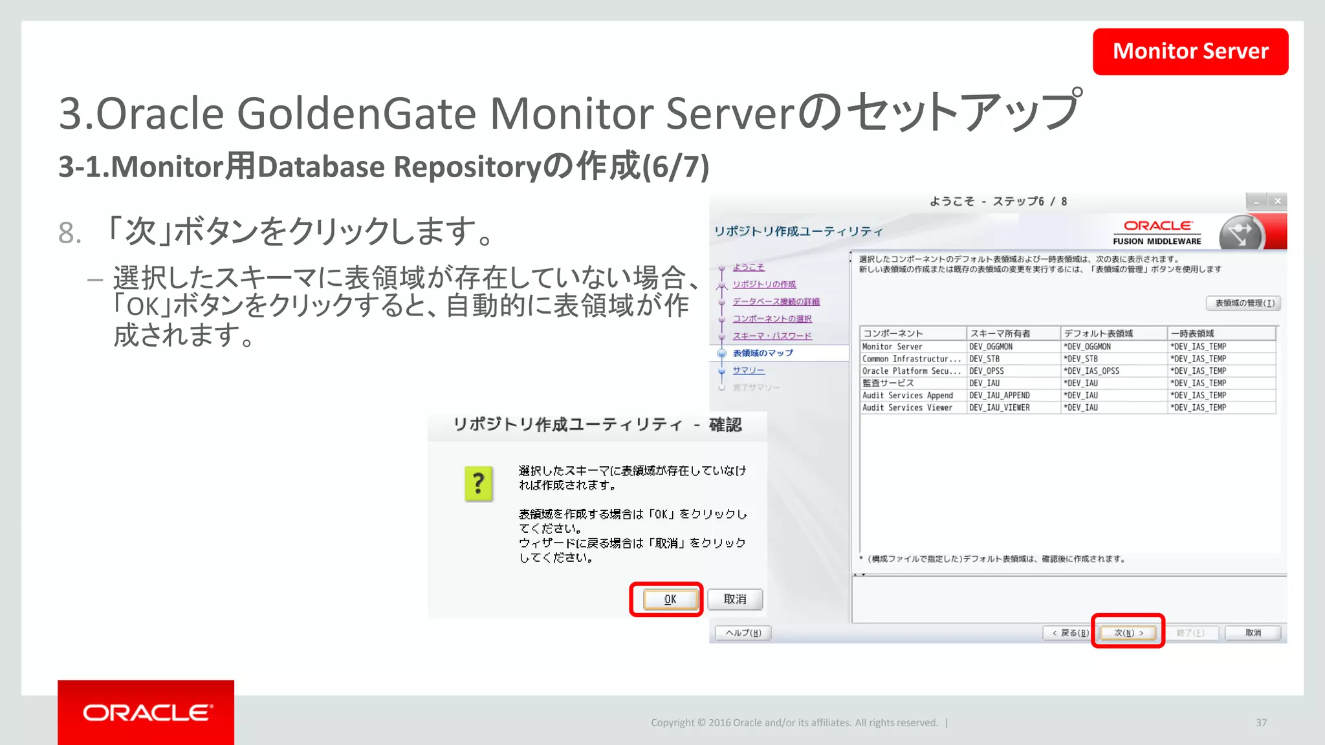
Task: Click the ヘルプ(H) help button
Action: click(x=743, y=632)
